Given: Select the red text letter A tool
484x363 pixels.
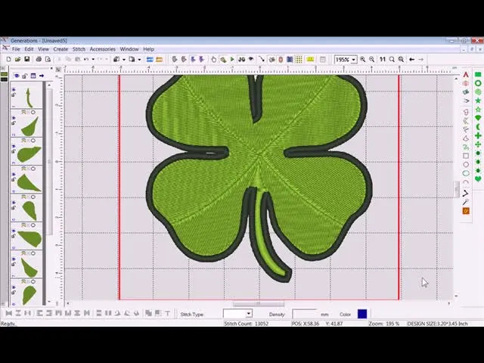Looking at the screenshot, I should tap(466, 75).
